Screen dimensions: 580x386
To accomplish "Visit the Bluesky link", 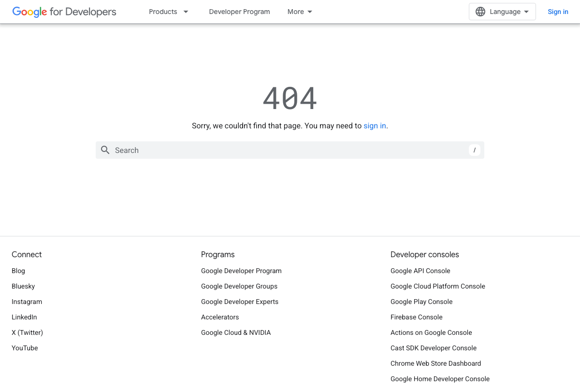I will coord(23,286).
